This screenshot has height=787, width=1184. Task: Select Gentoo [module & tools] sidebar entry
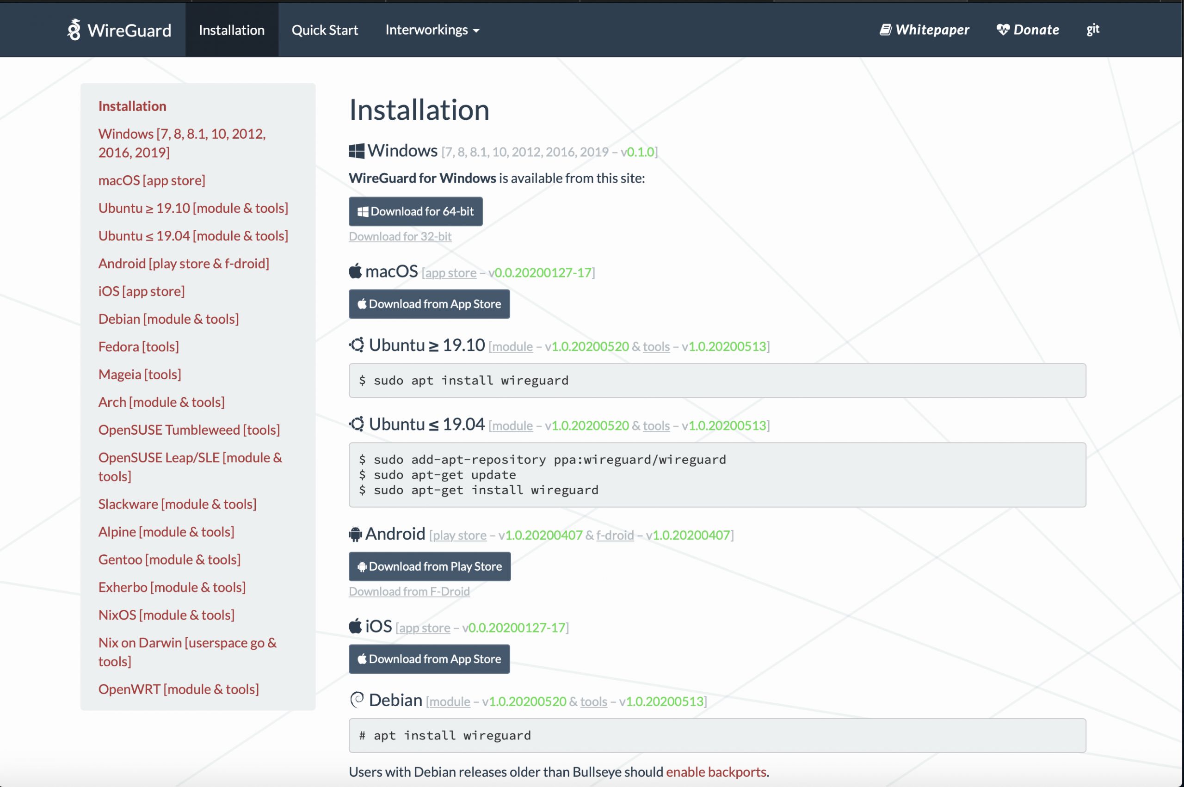[169, 559]
